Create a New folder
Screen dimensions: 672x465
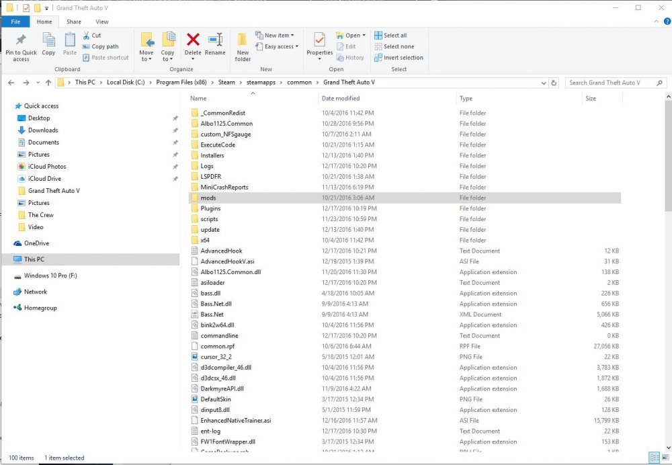(243, 47)
